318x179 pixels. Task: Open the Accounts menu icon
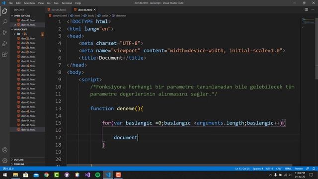tap(4, 150)
